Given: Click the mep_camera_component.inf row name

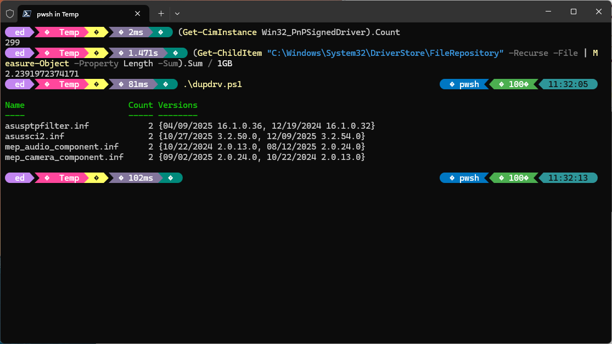Looking at the screenshot, I should click(64, 157).
